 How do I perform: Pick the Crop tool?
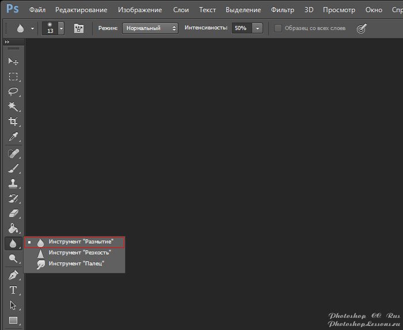pos(13,122)
